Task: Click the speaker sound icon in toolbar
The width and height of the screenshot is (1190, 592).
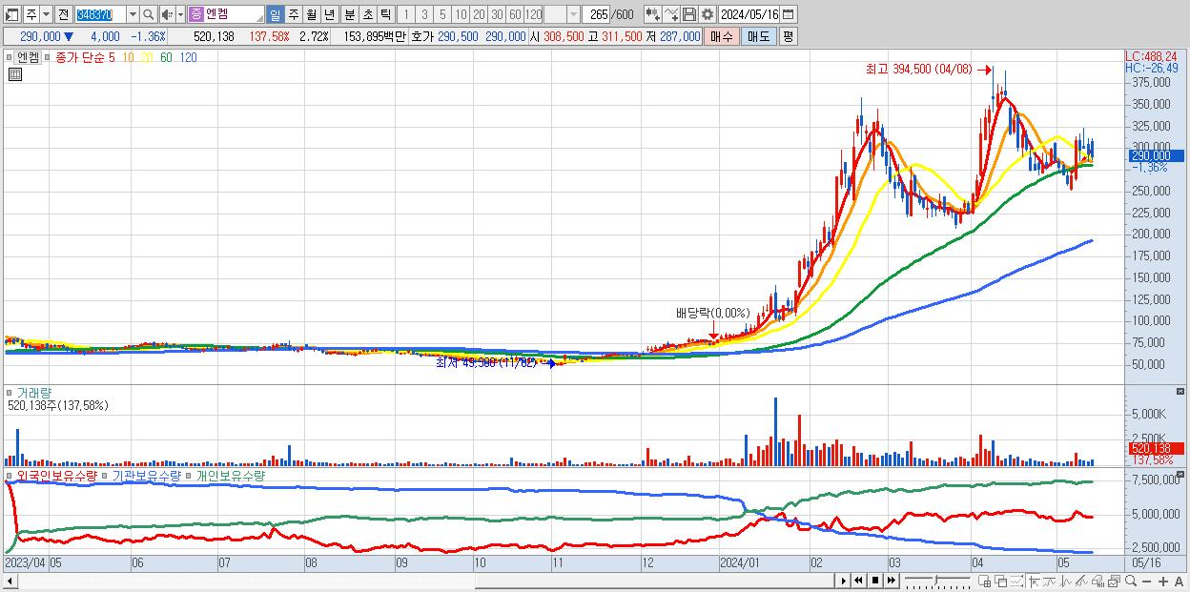Action: 167,14
